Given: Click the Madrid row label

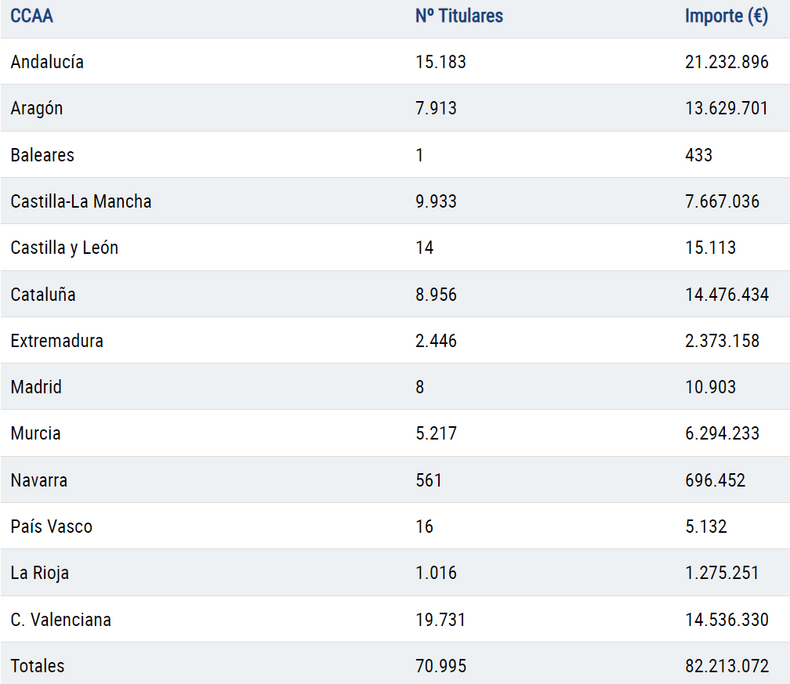Looking at the screenshot, I should point(36,387).
